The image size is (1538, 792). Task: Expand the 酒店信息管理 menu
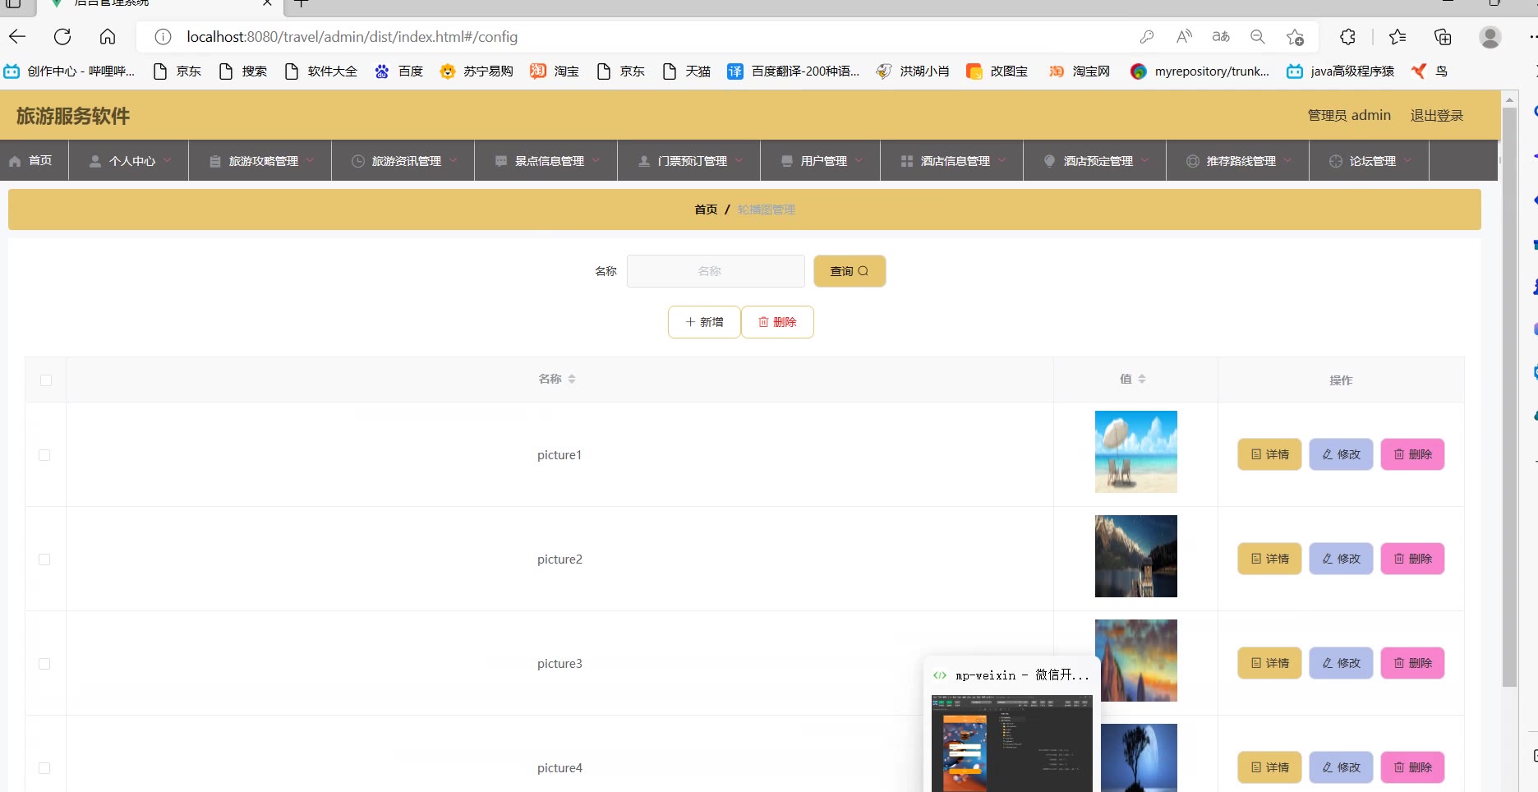pos(952,161)
